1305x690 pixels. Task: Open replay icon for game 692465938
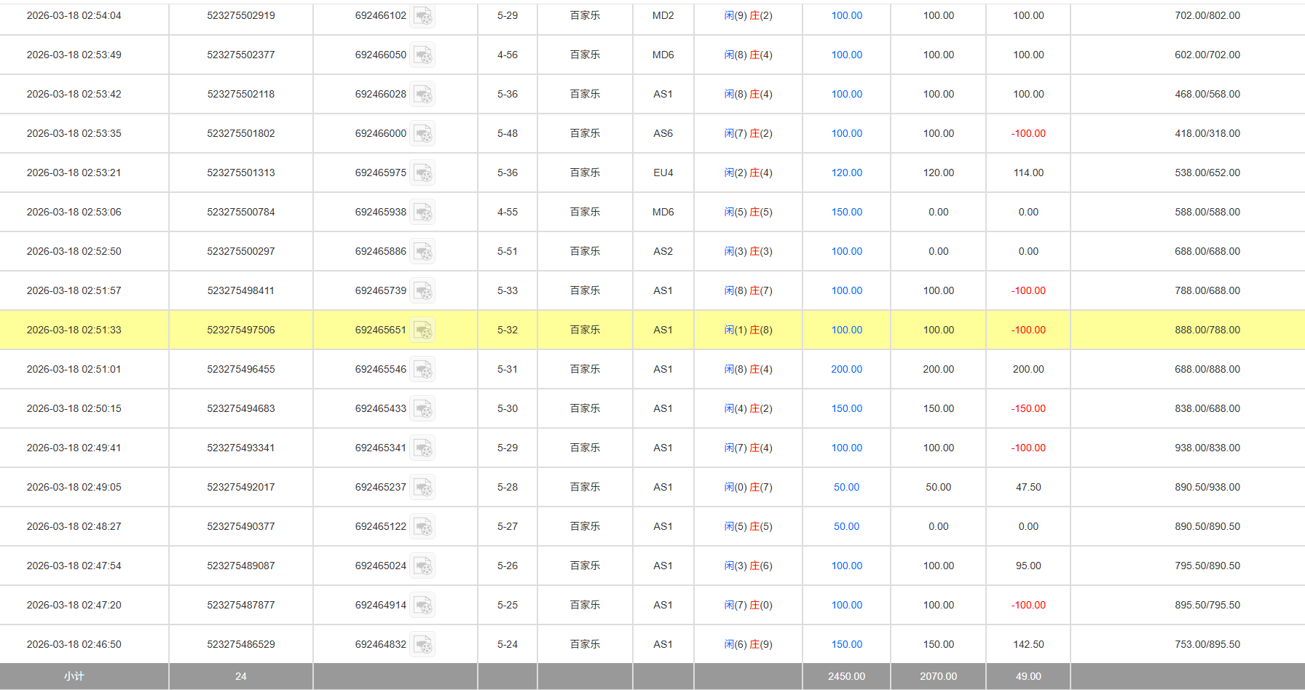tap(422, 213)
